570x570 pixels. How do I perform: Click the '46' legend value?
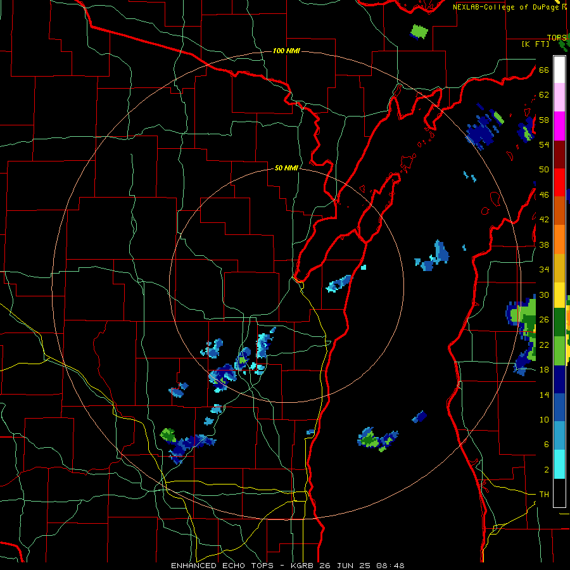coord(544,195)
